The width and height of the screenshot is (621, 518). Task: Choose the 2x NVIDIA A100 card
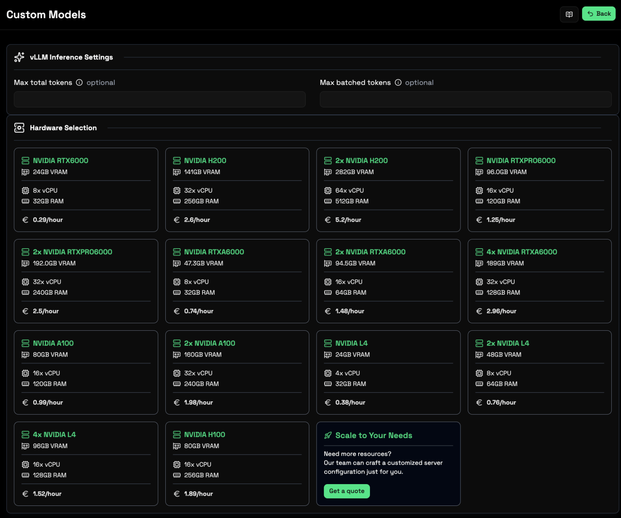[237, 372]
